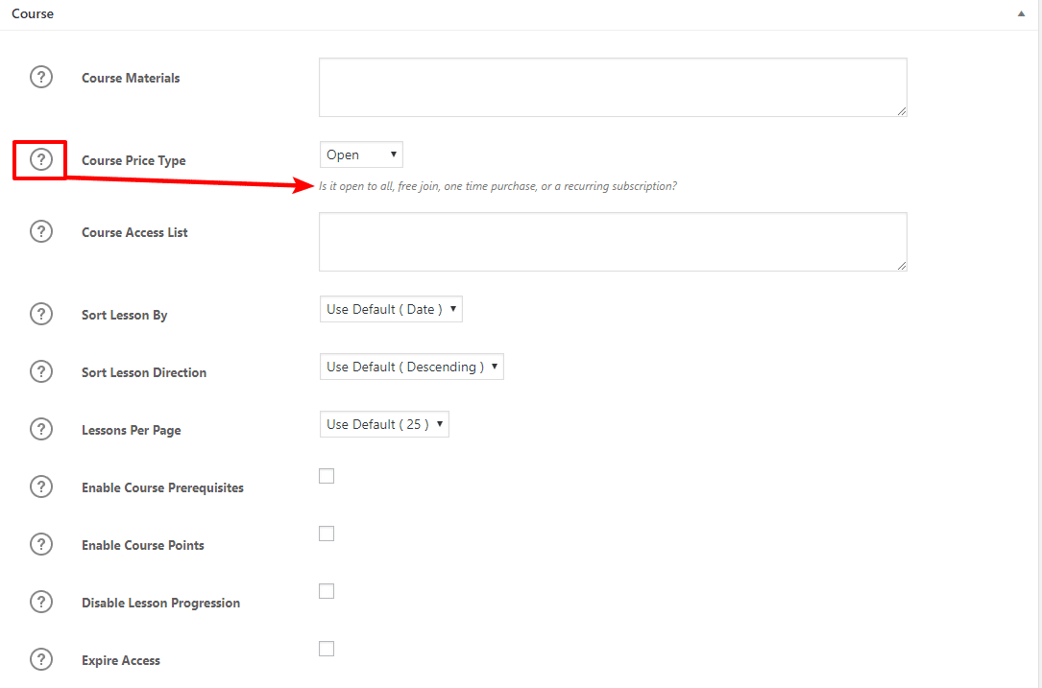Enable the Course Prerequisites checkbox
1042x688 pixels.
[327, 475]
